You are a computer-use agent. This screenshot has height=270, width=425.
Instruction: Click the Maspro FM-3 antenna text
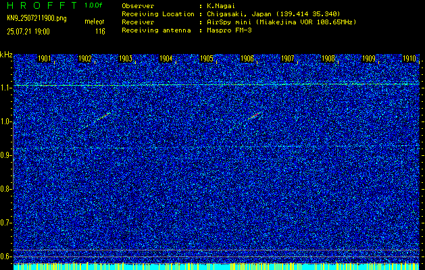point(229,30)
